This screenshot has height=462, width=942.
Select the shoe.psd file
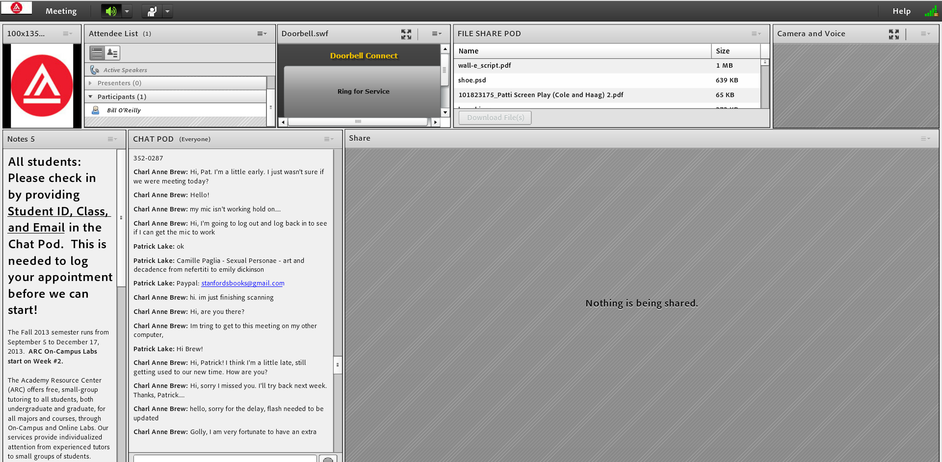607,80
